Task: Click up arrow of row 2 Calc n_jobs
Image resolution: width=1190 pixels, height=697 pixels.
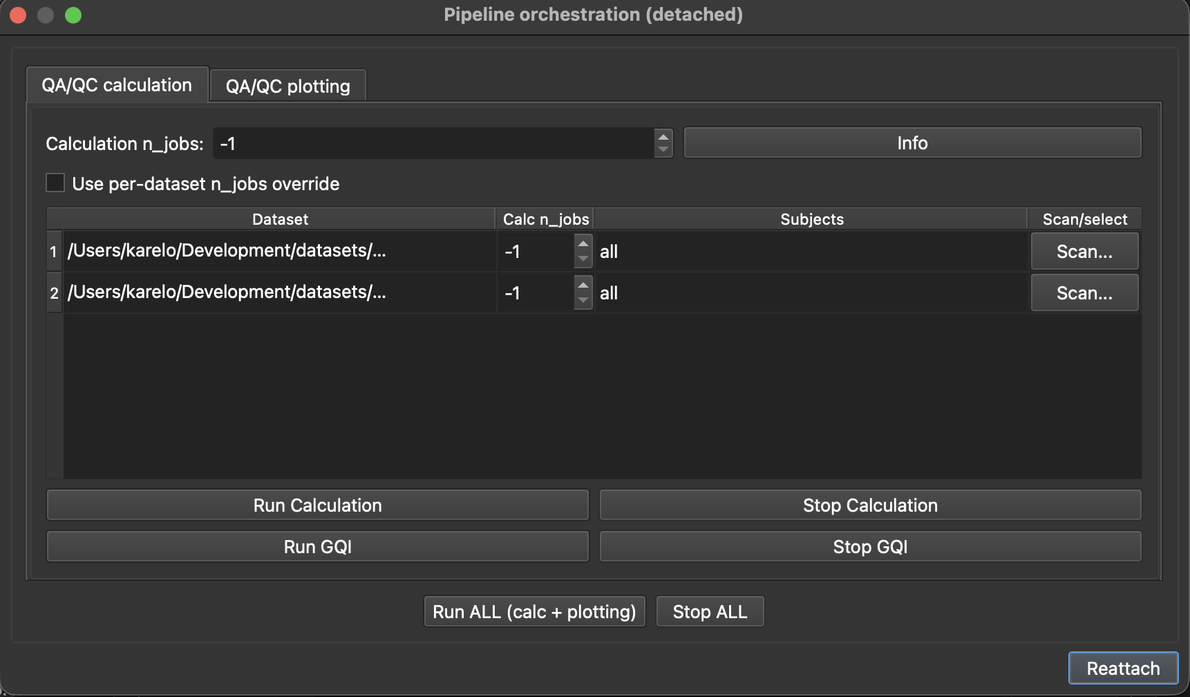Action: pos(583,285)
